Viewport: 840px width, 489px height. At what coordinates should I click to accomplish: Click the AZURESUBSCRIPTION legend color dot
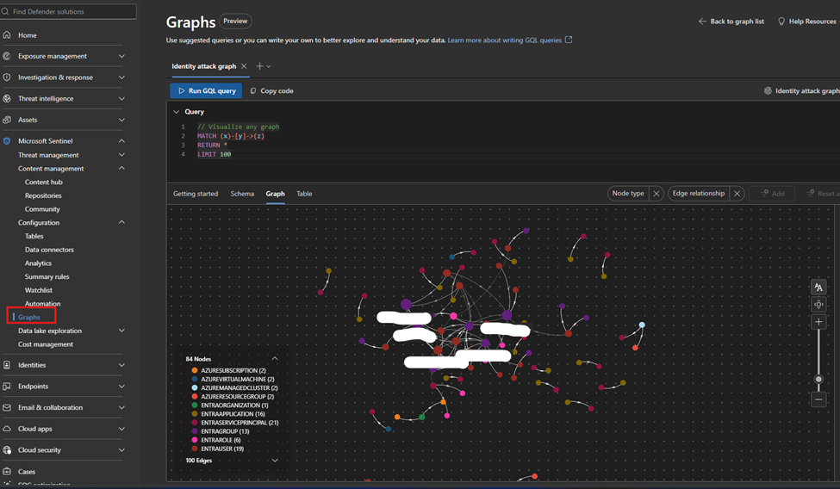click(x=195, y=370)
